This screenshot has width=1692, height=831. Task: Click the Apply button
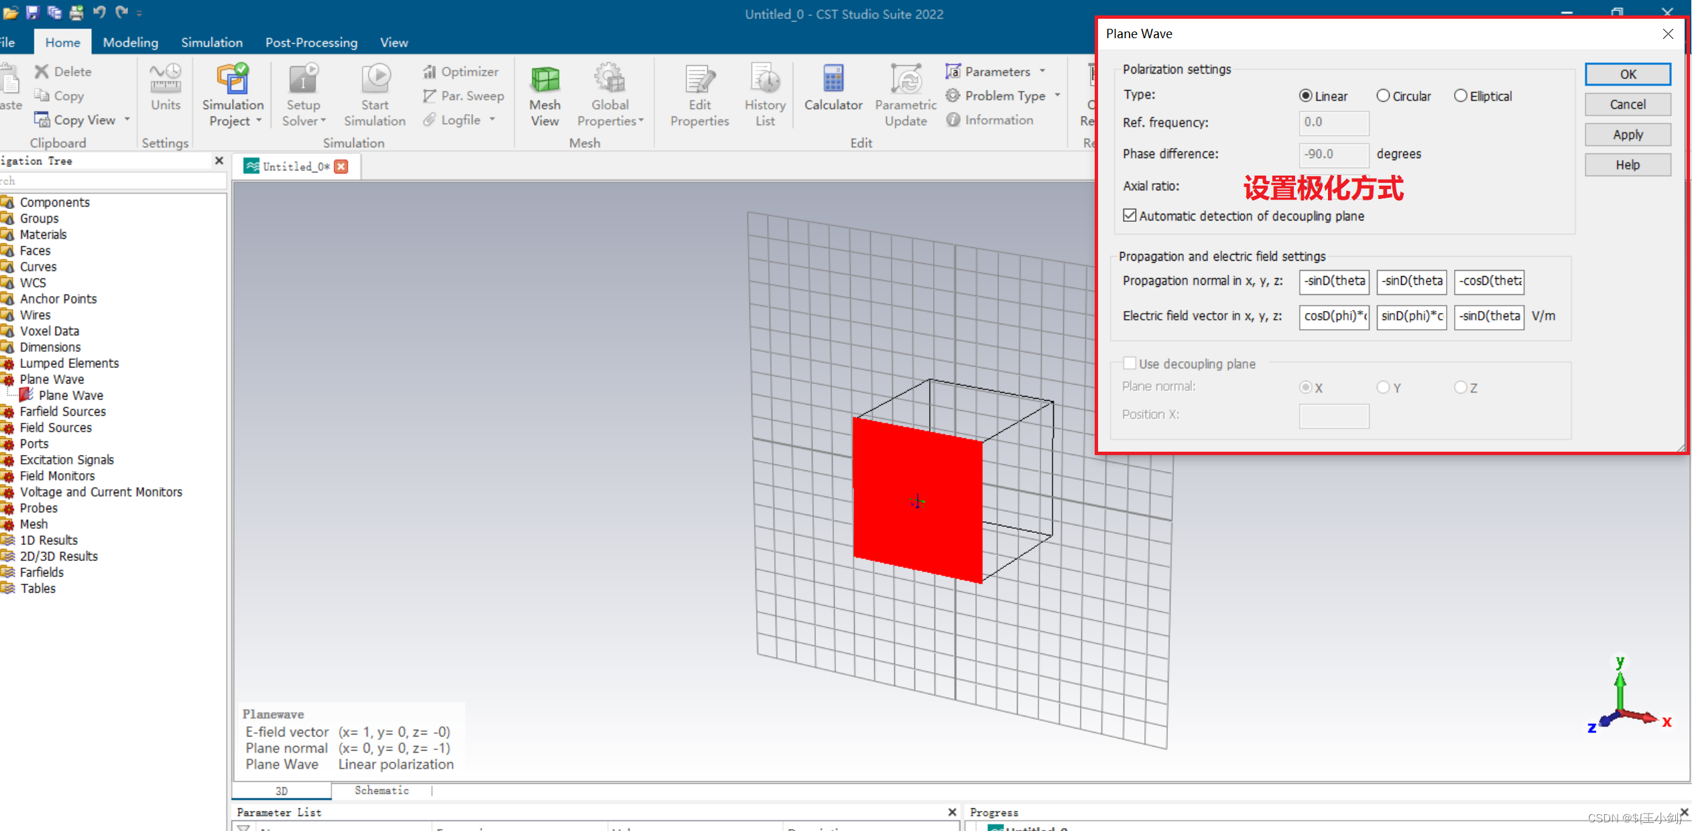(x=1627, y=135)
